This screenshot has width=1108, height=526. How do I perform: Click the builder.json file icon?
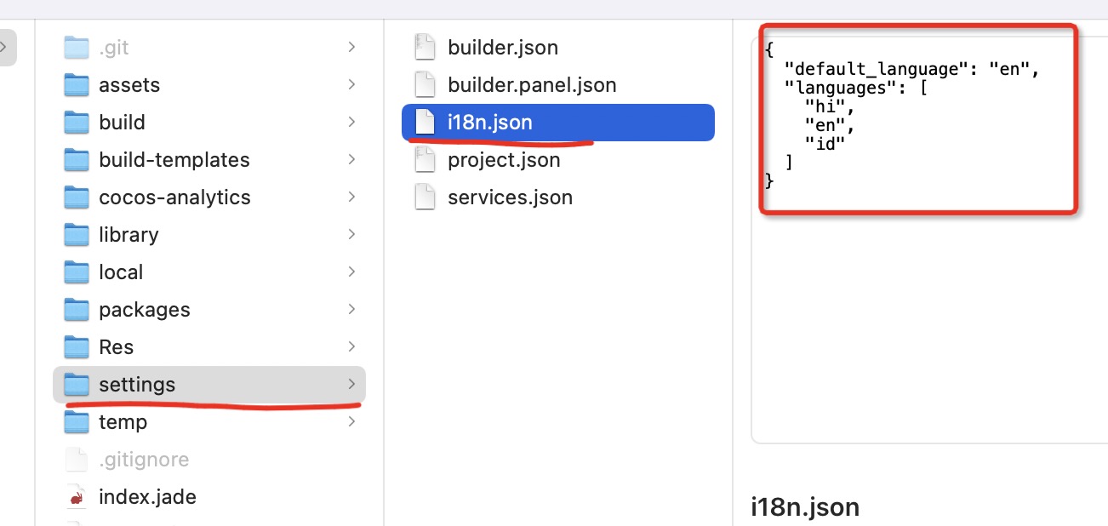click(x=425, y=48)
